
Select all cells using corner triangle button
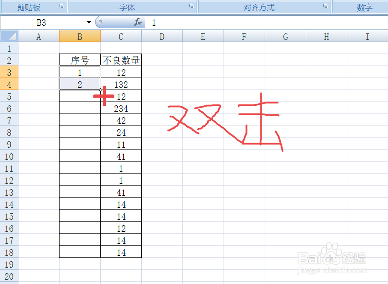pos(9,36)
